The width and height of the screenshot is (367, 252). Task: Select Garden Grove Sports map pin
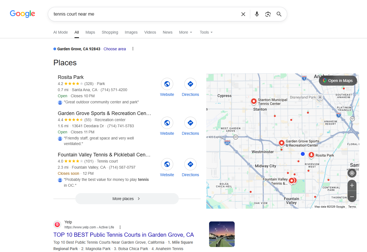(282, 143)
